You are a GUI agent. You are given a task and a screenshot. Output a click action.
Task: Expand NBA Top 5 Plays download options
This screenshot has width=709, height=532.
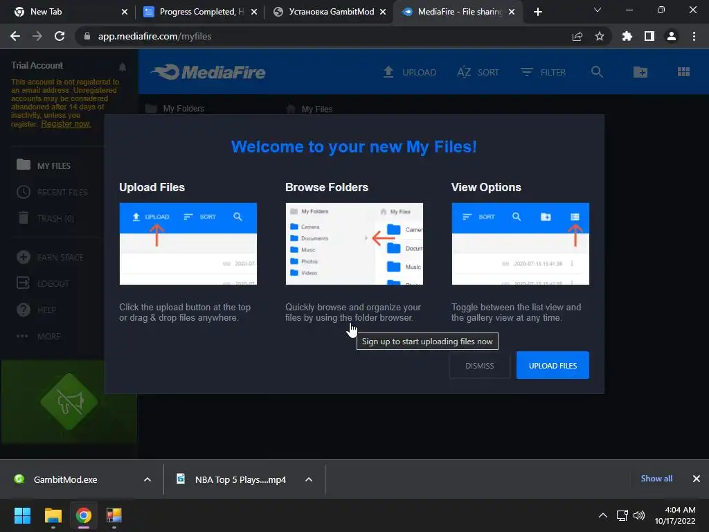click(x=309, y=479)
